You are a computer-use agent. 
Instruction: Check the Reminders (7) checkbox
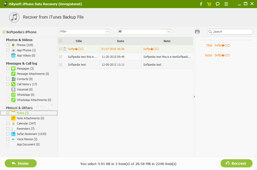8,129
